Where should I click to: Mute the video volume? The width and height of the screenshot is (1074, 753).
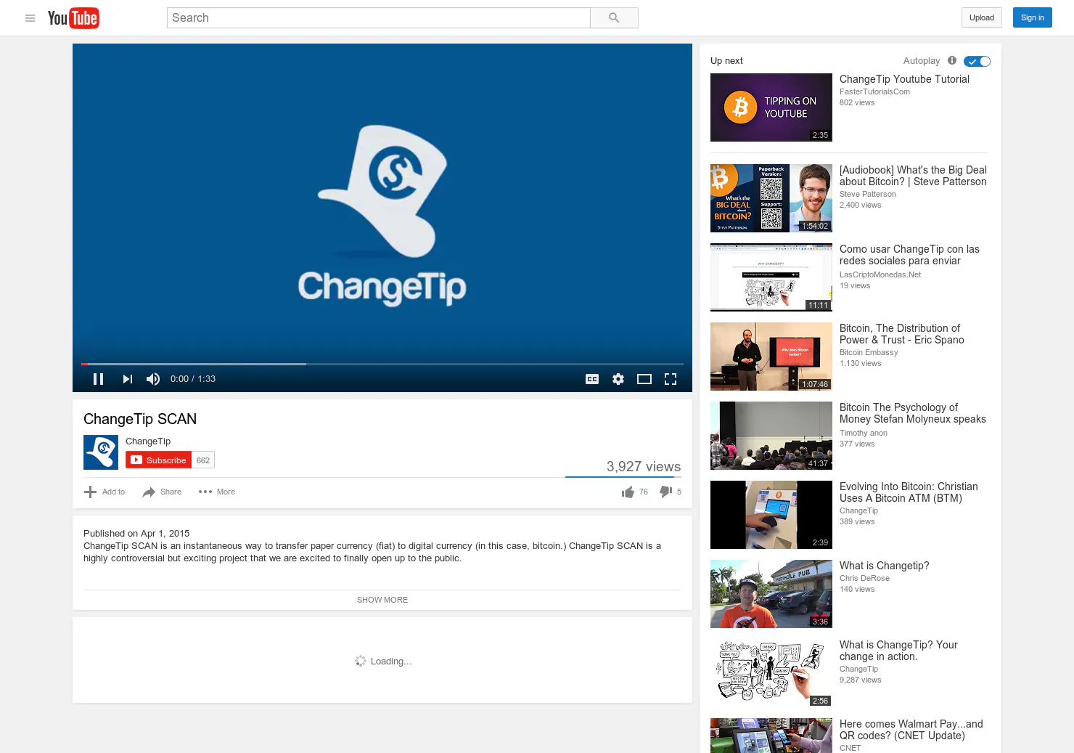[x=153, y=379]
